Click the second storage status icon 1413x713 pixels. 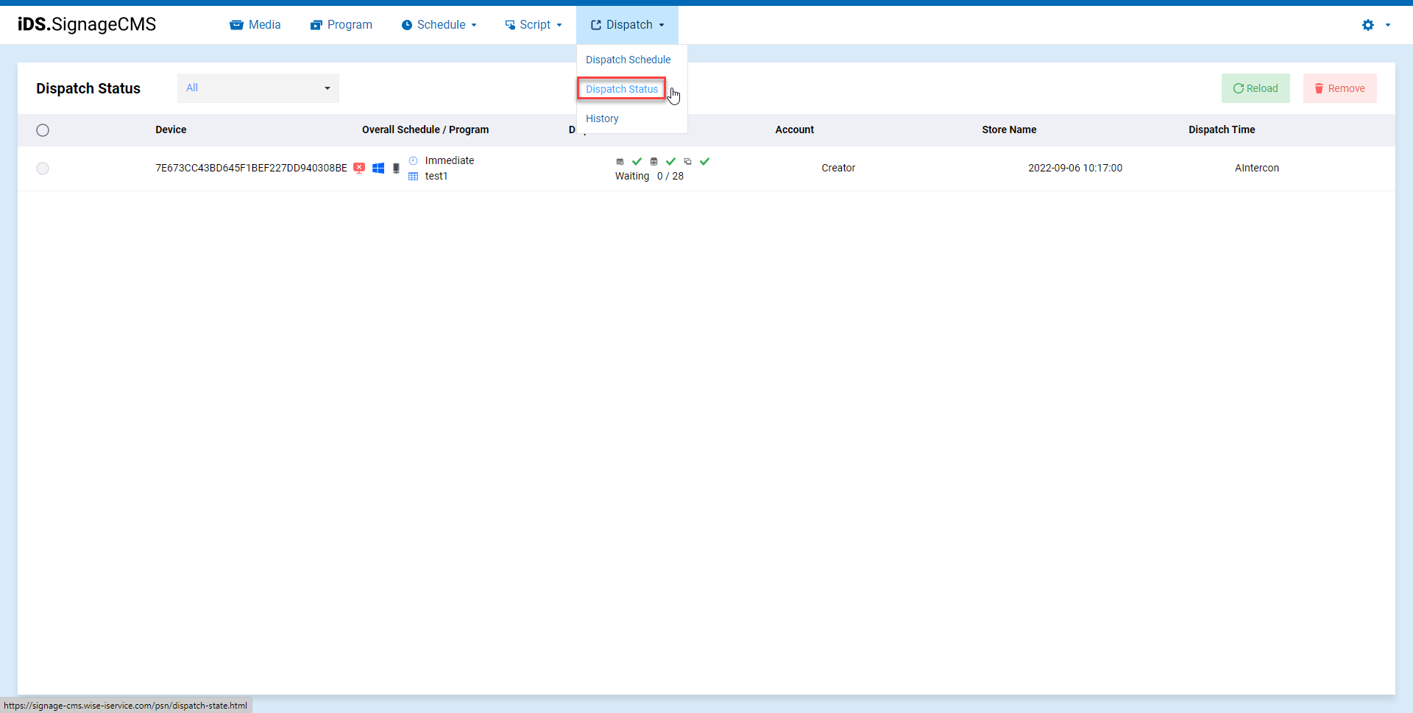pyautogui.click(x=654, y=161)
